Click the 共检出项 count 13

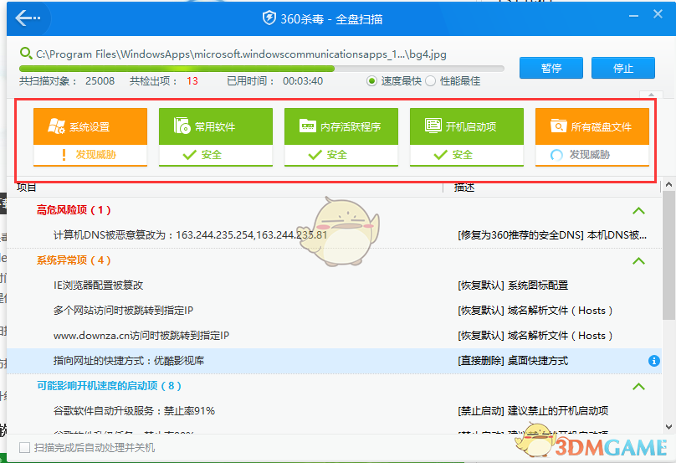192,81
